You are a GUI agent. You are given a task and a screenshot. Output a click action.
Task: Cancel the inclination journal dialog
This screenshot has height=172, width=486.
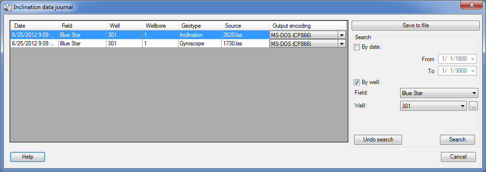[x=458, y=157]
